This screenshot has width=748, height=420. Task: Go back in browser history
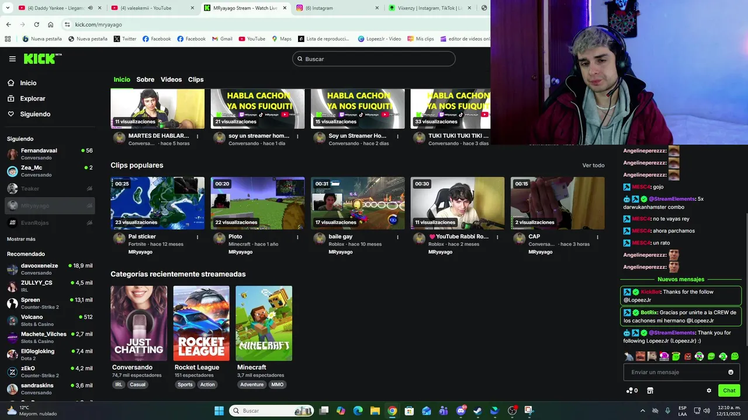[x=8, y=24]
